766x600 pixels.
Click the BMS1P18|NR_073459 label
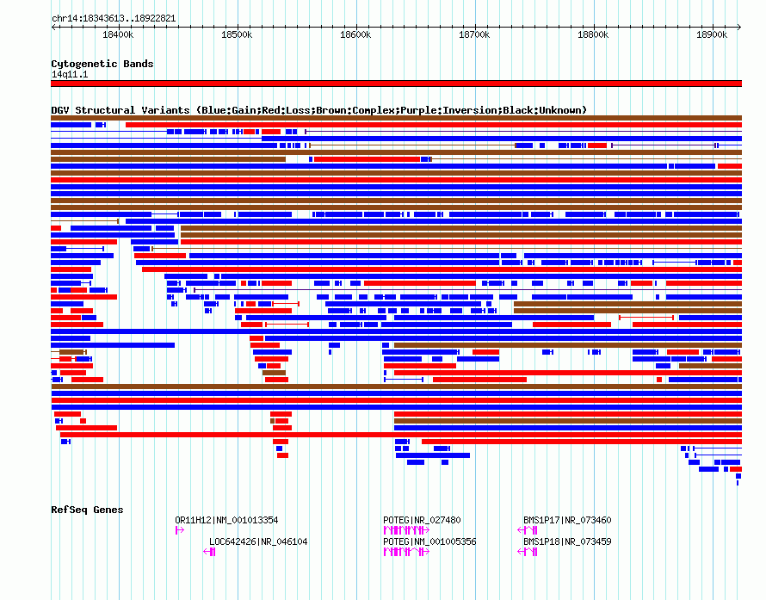point(567,541)
